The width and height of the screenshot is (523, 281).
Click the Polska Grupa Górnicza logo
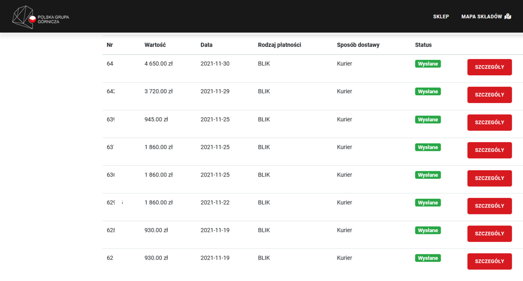pyautogui.click(x=41, y=17)
